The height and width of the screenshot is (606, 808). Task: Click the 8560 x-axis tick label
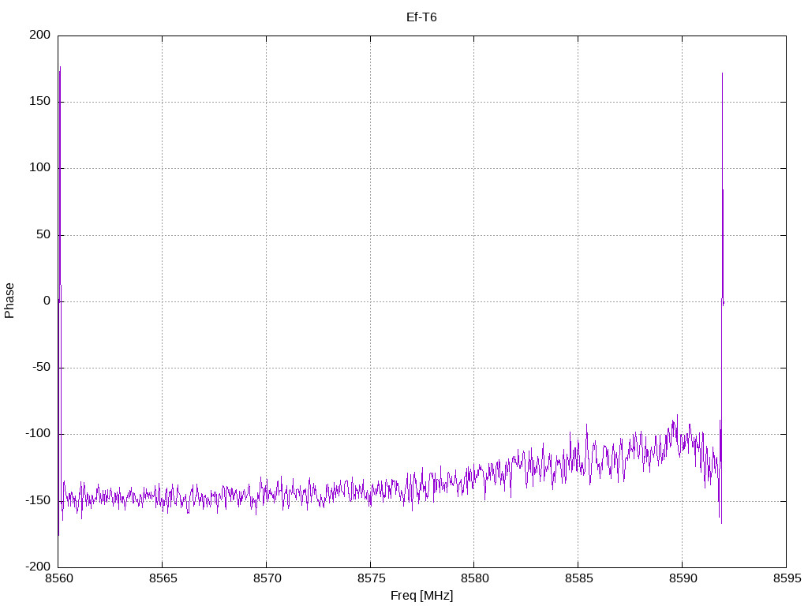(58, 579)
